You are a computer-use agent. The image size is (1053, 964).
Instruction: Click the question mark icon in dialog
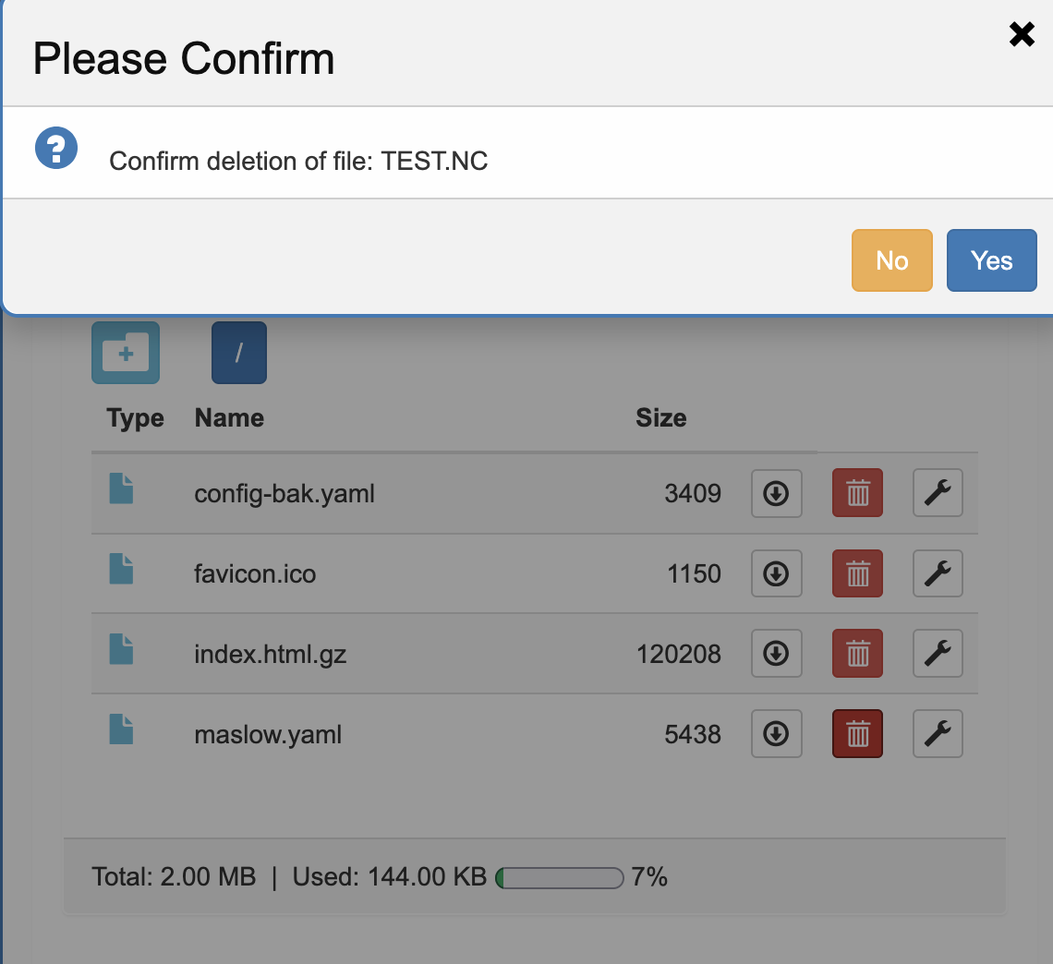coord(56,149)
